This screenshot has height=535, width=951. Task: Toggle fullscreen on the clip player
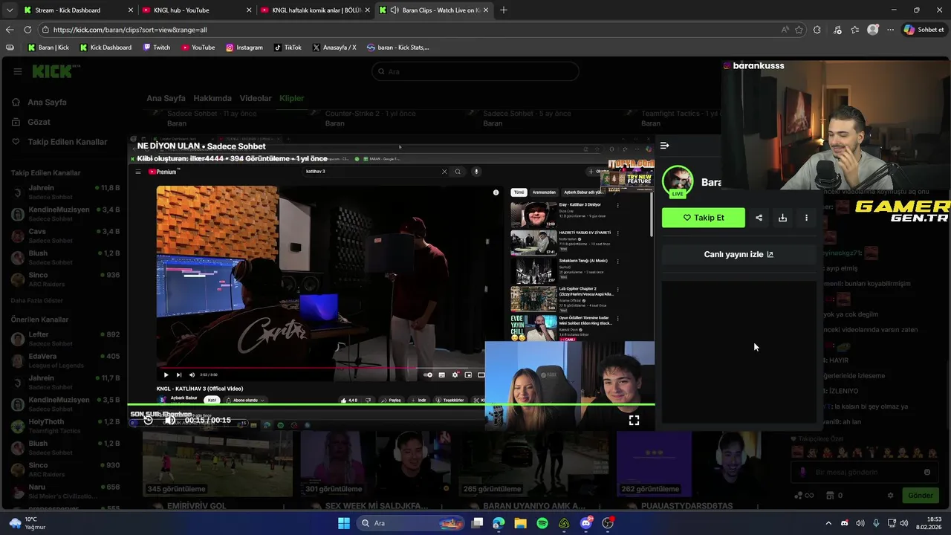point(634,420)
